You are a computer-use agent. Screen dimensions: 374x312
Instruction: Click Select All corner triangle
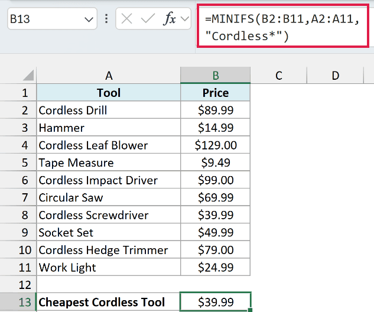pos(28,76)
